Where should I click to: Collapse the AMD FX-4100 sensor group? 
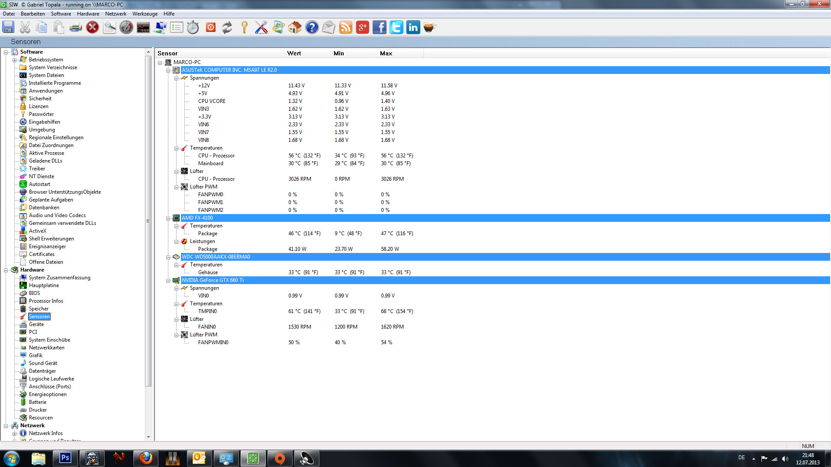[x=168, y=218]
